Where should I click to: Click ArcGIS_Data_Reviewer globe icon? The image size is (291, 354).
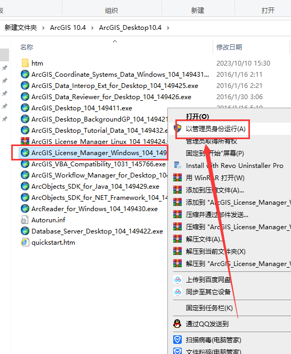pos(25,96)
